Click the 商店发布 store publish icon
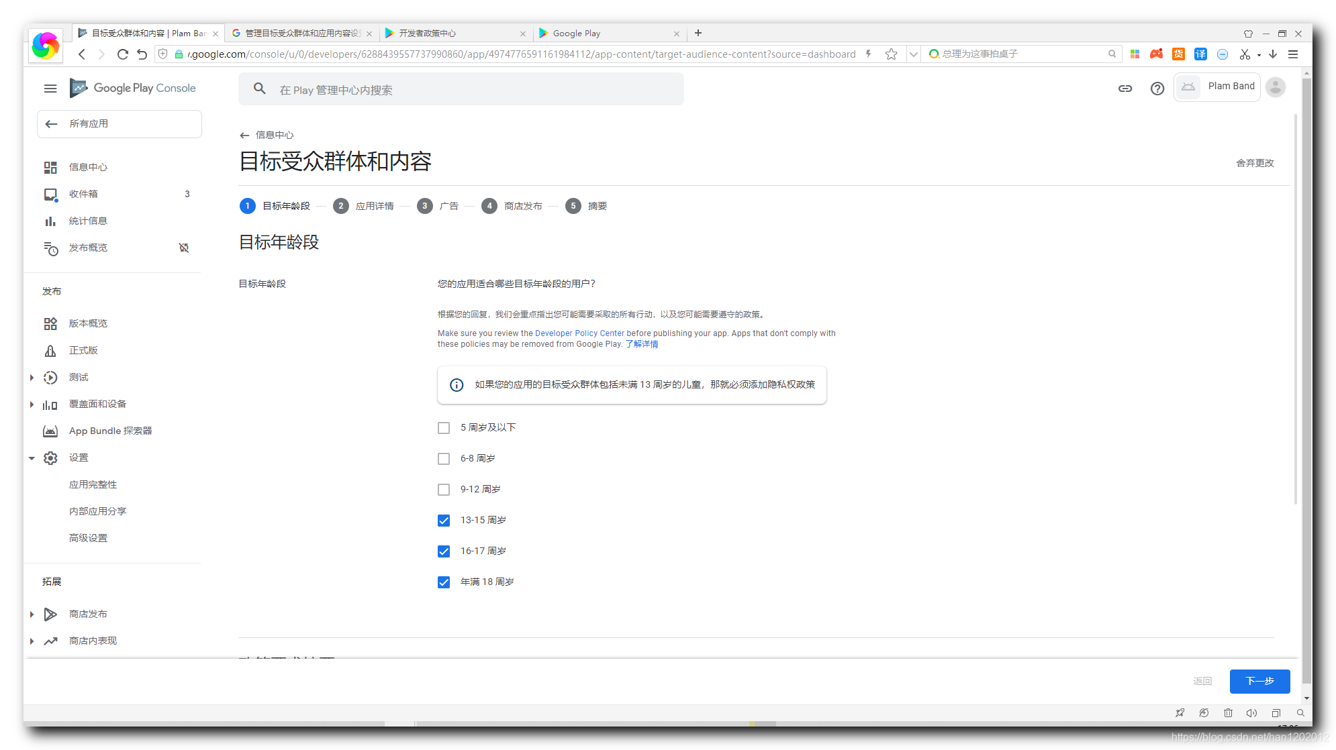This screenshot has width=1336, height=750. pos(50,612)
